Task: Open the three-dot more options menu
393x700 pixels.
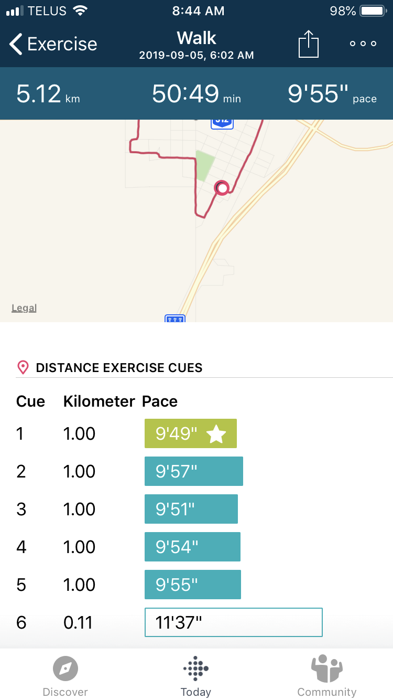Action: click(363, 44)
